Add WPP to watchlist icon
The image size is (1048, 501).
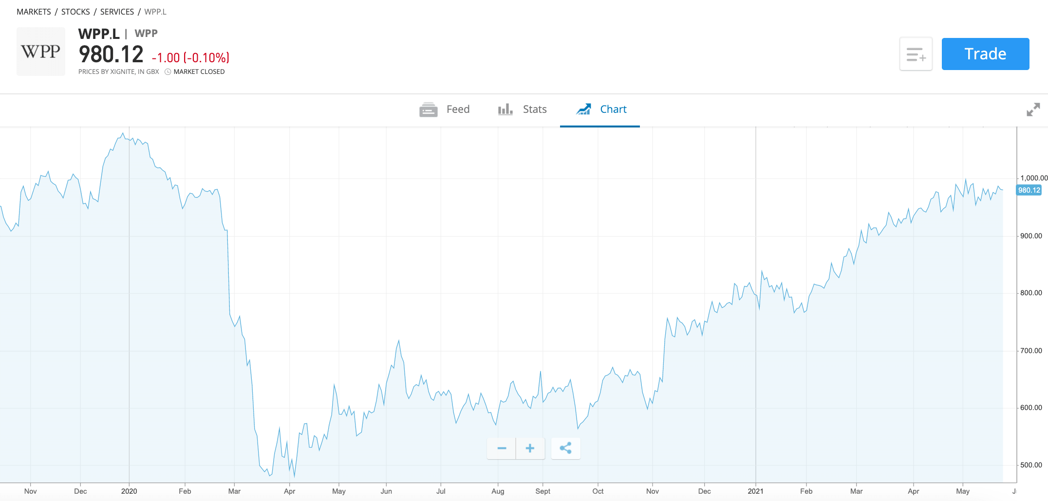pos(916,54)
